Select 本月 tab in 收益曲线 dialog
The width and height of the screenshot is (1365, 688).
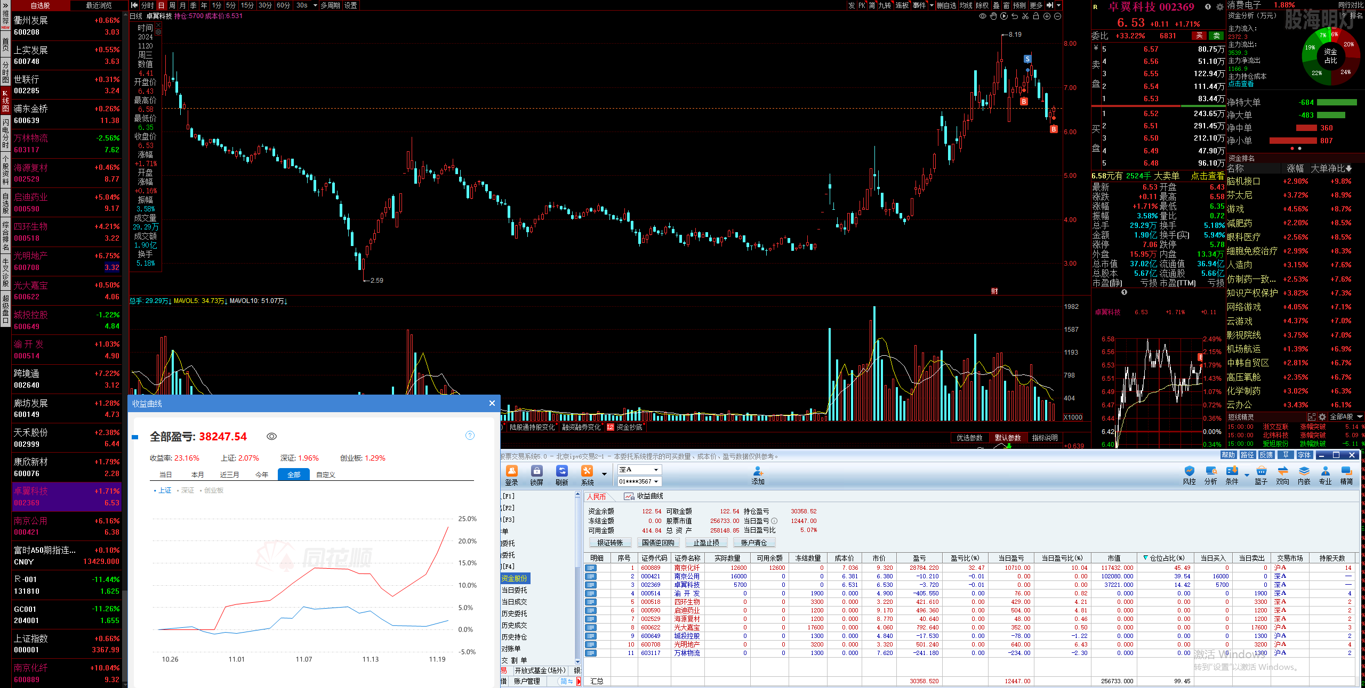197,474
